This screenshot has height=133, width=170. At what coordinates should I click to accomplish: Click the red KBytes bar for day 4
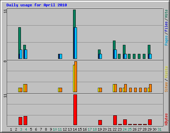tap(25, 121)
